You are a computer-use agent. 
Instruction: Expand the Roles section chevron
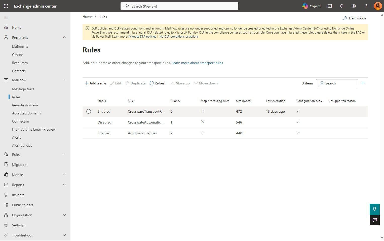tap(64, 154)
